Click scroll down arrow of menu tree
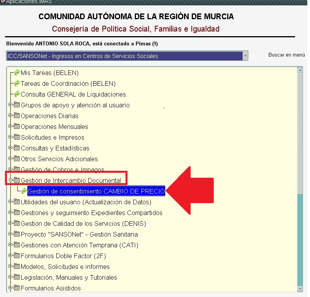Screen dimensions: 310x297 tap(300, 289)
